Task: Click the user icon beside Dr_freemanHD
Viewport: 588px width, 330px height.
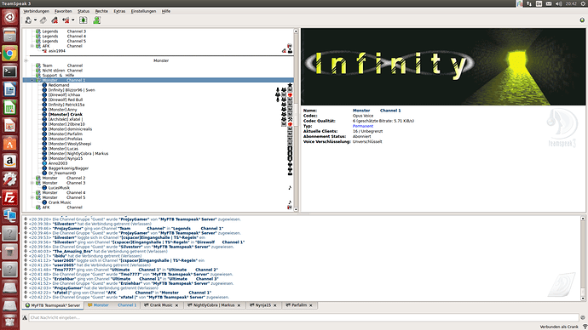Action: [44, 173]
